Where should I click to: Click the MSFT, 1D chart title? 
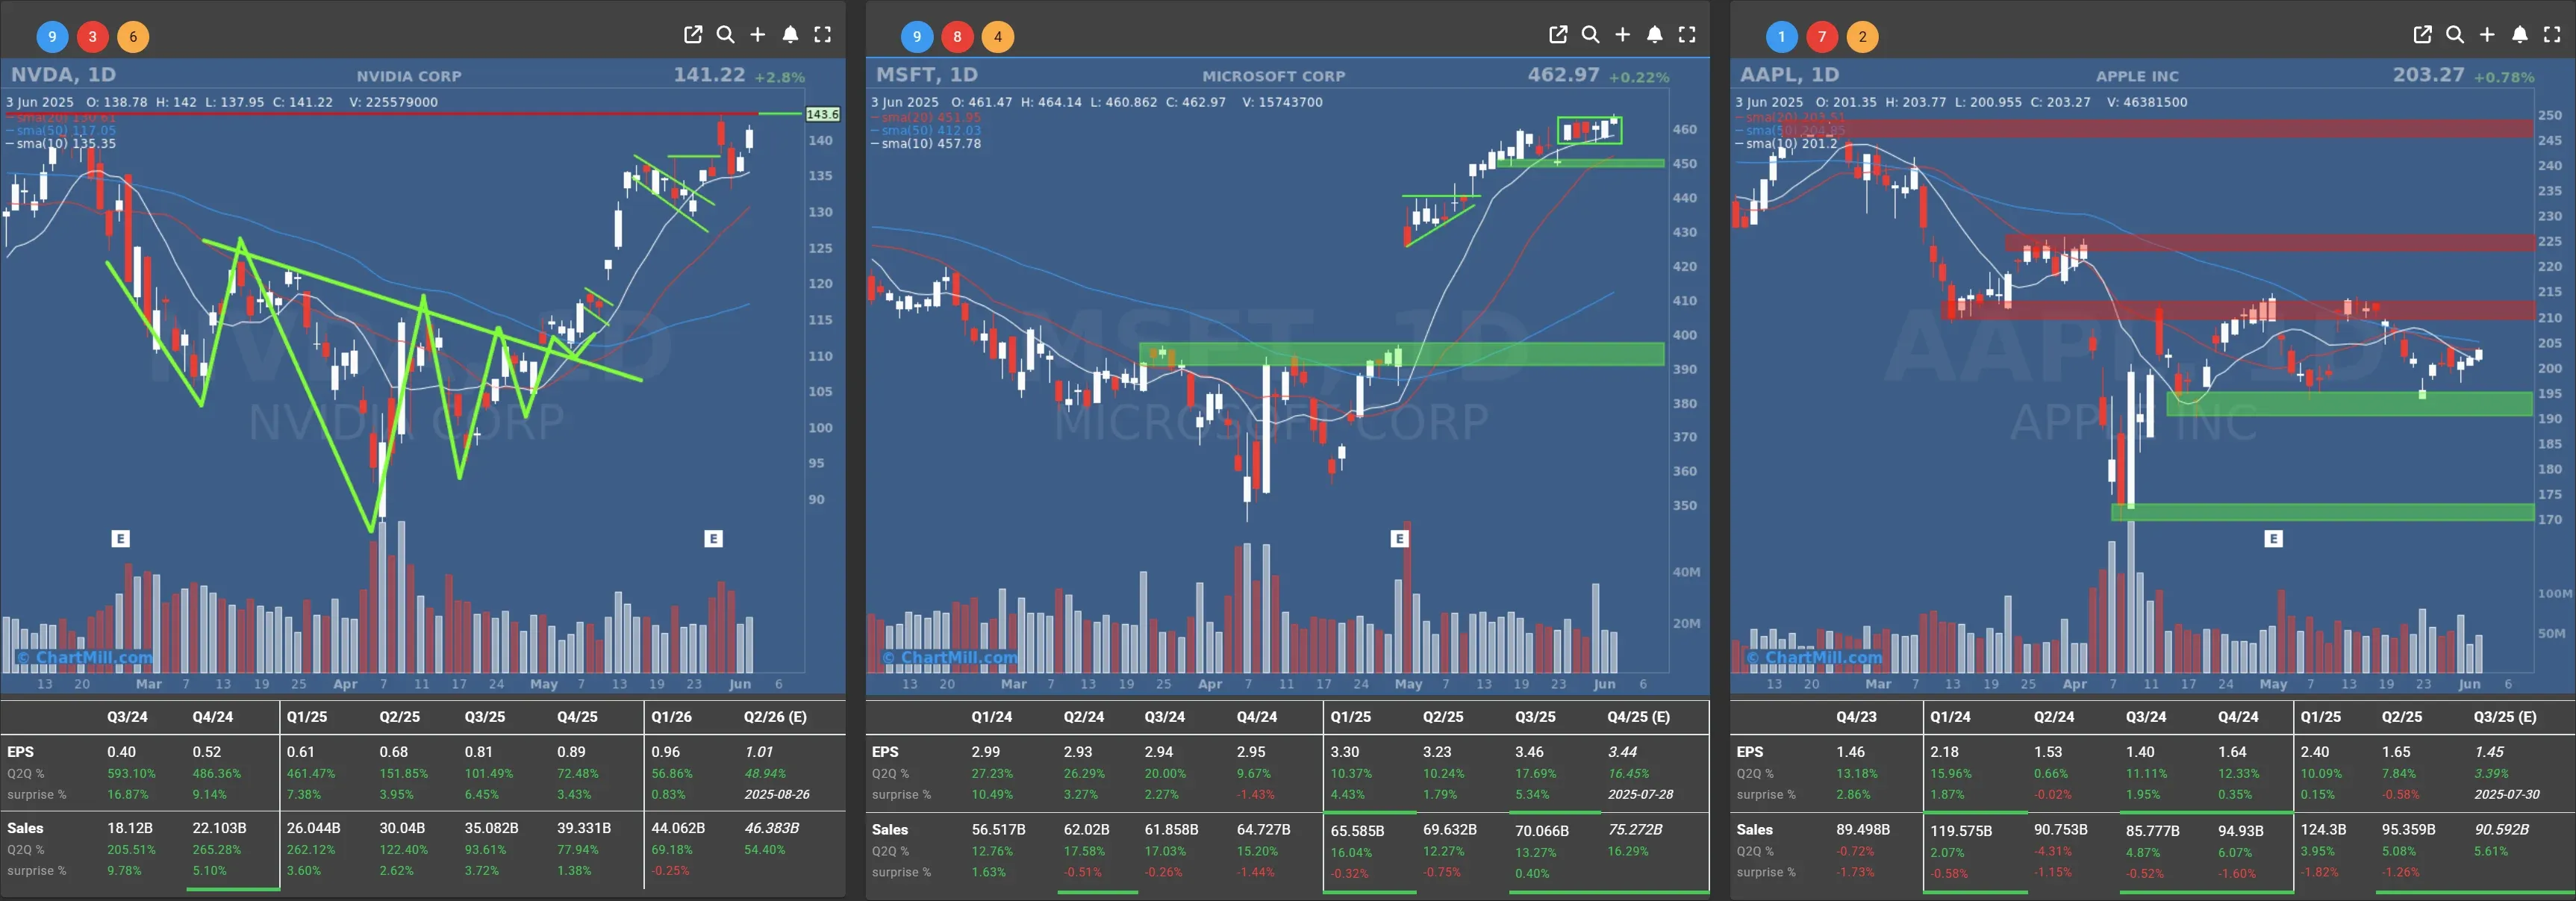pos(927,75)
